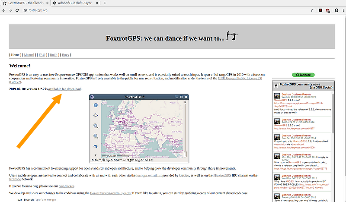The height and width of the screenshot is (202, 346).
Task: Click the four-arrow move icon in the FoxtrotGPS screenshot
Action: (x=96, y=115)
